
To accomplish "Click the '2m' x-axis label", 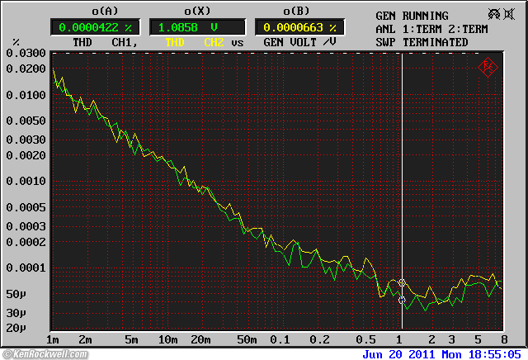I will (x=85, y=339).
